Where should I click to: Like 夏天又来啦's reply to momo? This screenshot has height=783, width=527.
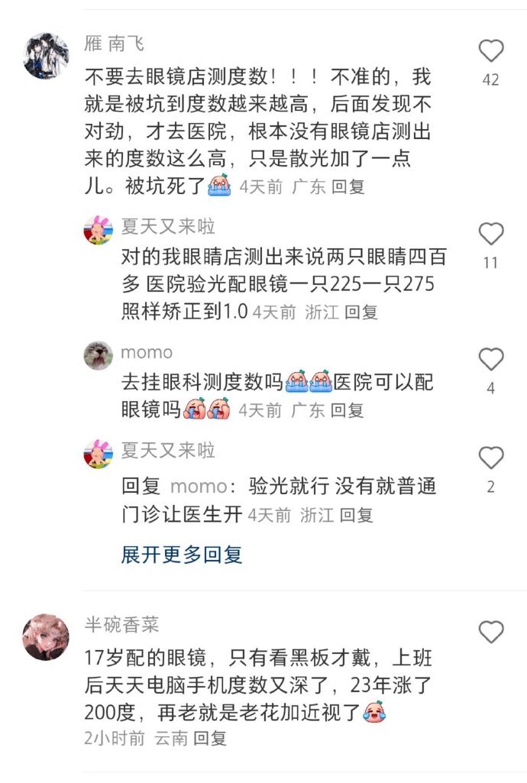tap(491, 458)
